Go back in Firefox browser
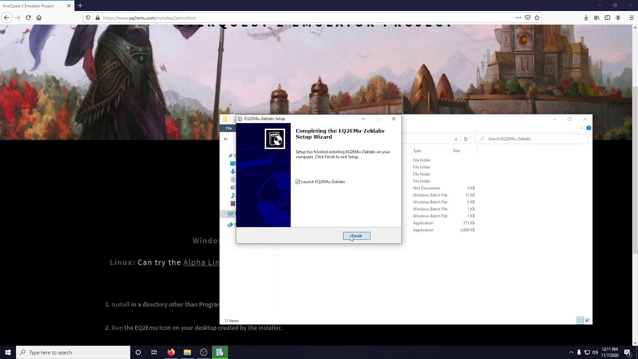 point(6,17)
